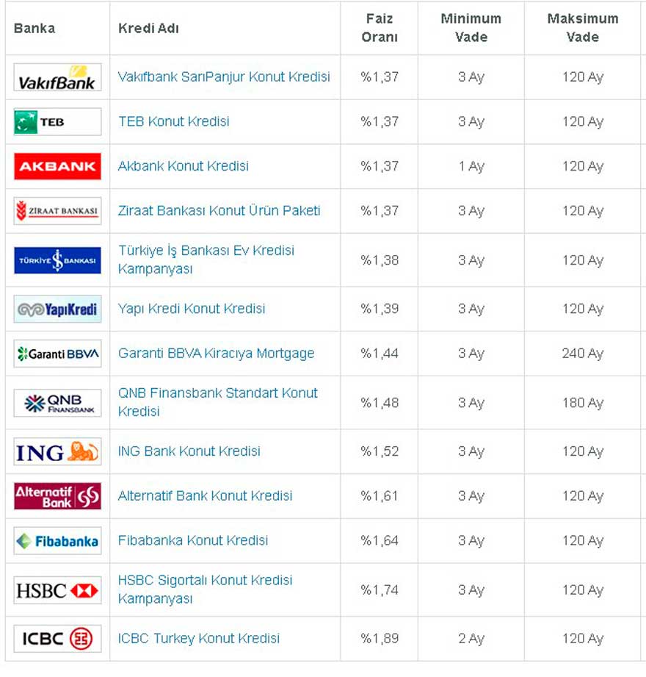Click the Ziraat Bankası logo

[x=57, y=211]
